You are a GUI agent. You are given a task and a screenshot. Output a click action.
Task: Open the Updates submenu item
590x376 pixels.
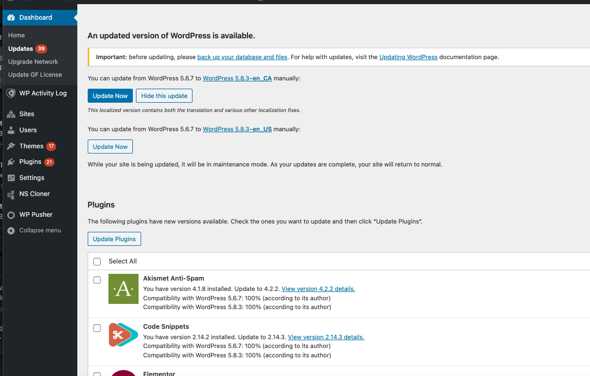(x=21, y=49)
